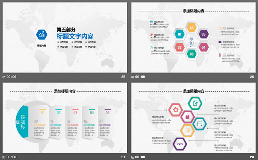
Task: Select the teal 01 hexagon on slide 26
Action: 179,35
